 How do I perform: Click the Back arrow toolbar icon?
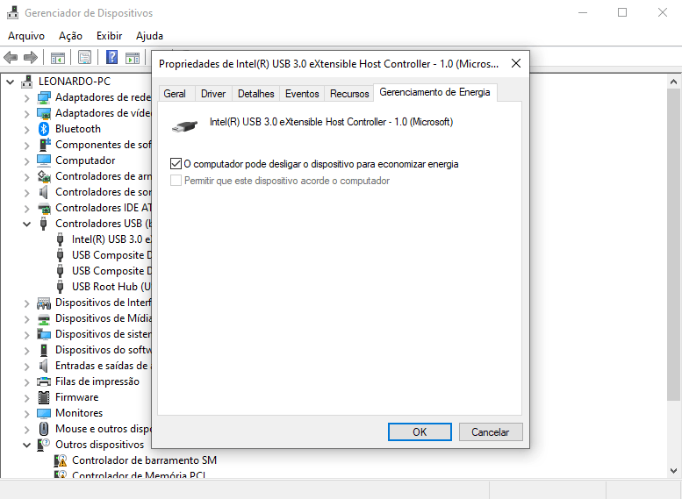tap(11, 57)
